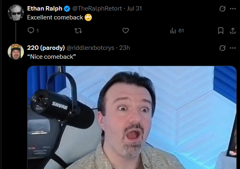View analytics showing 61 views
The height and width of the screenshot is (169, 240).
[x=177, y=31]
